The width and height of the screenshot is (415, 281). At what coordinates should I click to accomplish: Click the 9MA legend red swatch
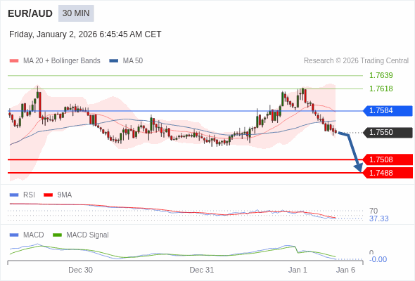48,195
